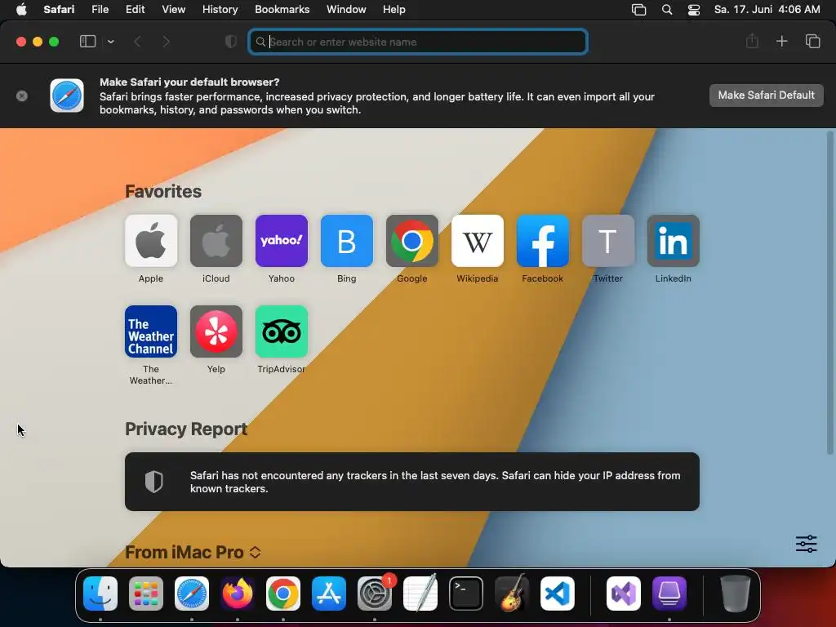Open the Google favorite
836x627 pixels.
tap(412, 241)
